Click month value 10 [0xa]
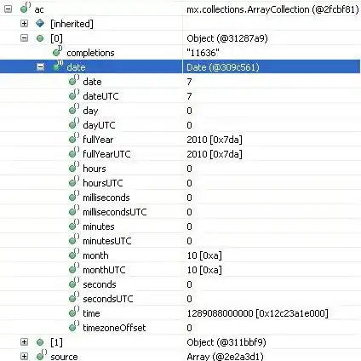This screenshot has width=361, height=361. point(204,255)
